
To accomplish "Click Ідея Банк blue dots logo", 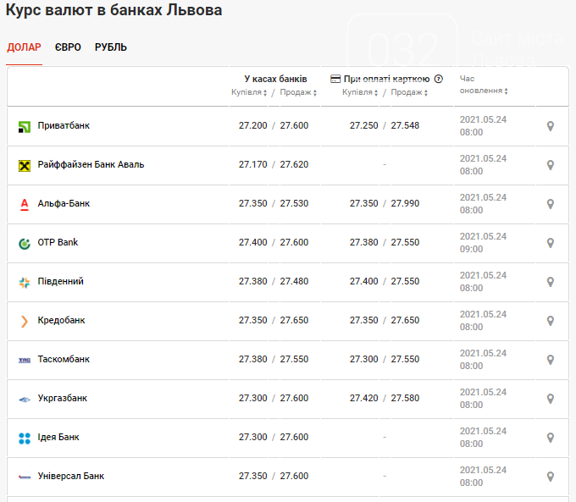I will [x=25, y=439].
